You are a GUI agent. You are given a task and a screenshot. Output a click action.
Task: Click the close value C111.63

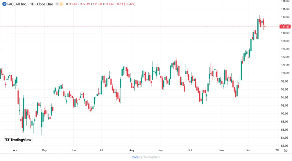coord(109,4)
